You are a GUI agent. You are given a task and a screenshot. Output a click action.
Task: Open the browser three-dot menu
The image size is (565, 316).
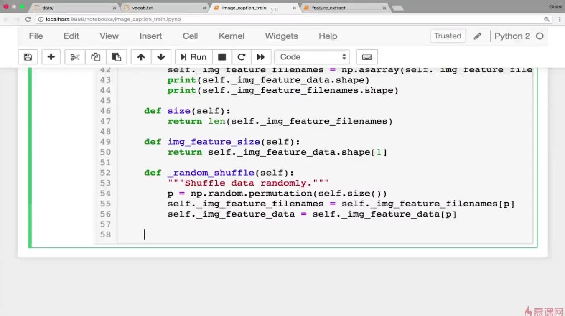(x=560, y=19)
